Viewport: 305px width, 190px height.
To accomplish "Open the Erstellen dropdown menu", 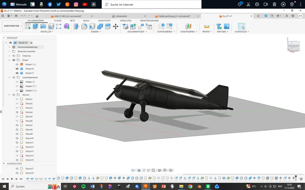I will (x=47, y=32).
